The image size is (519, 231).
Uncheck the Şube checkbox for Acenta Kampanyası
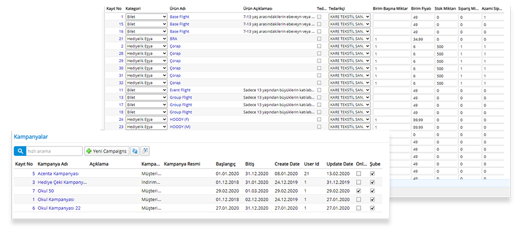coord(373,174)
